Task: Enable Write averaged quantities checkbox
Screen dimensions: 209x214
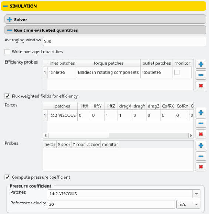Action: pos(7,52)
